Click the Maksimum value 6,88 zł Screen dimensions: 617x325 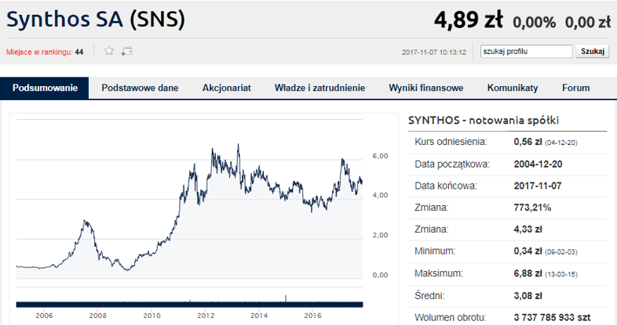pyautogui.click(x=528, y=273)
